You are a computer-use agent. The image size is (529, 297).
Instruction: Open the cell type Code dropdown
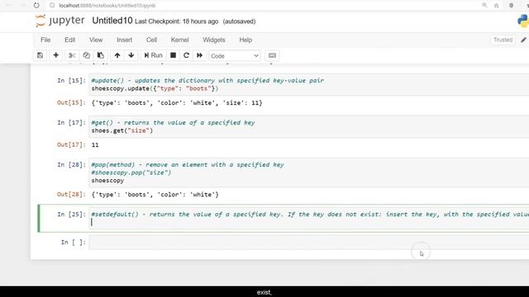235,55
